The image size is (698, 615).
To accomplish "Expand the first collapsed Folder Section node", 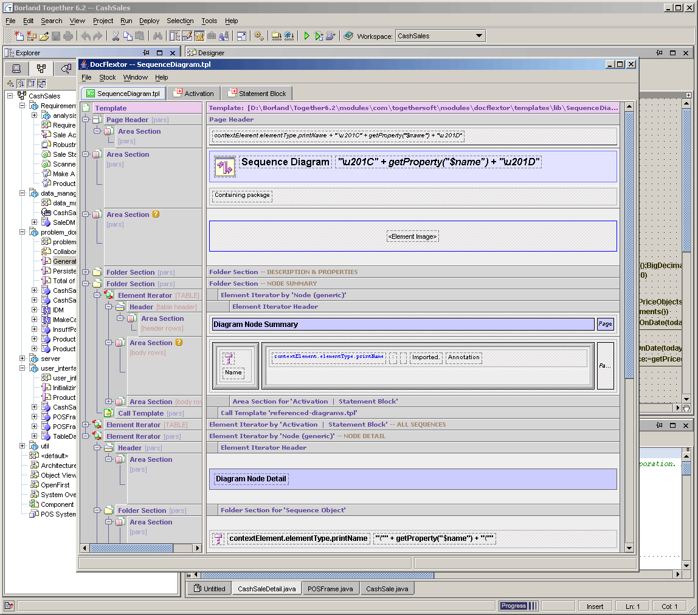I will pyautogui.click(x=86, y=272).
